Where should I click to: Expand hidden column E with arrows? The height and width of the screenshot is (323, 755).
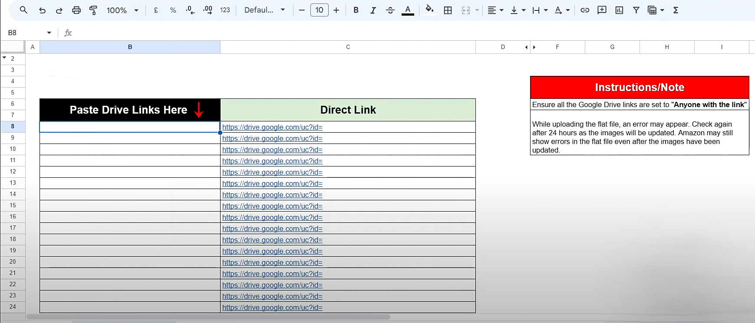(x=530, y=47)
